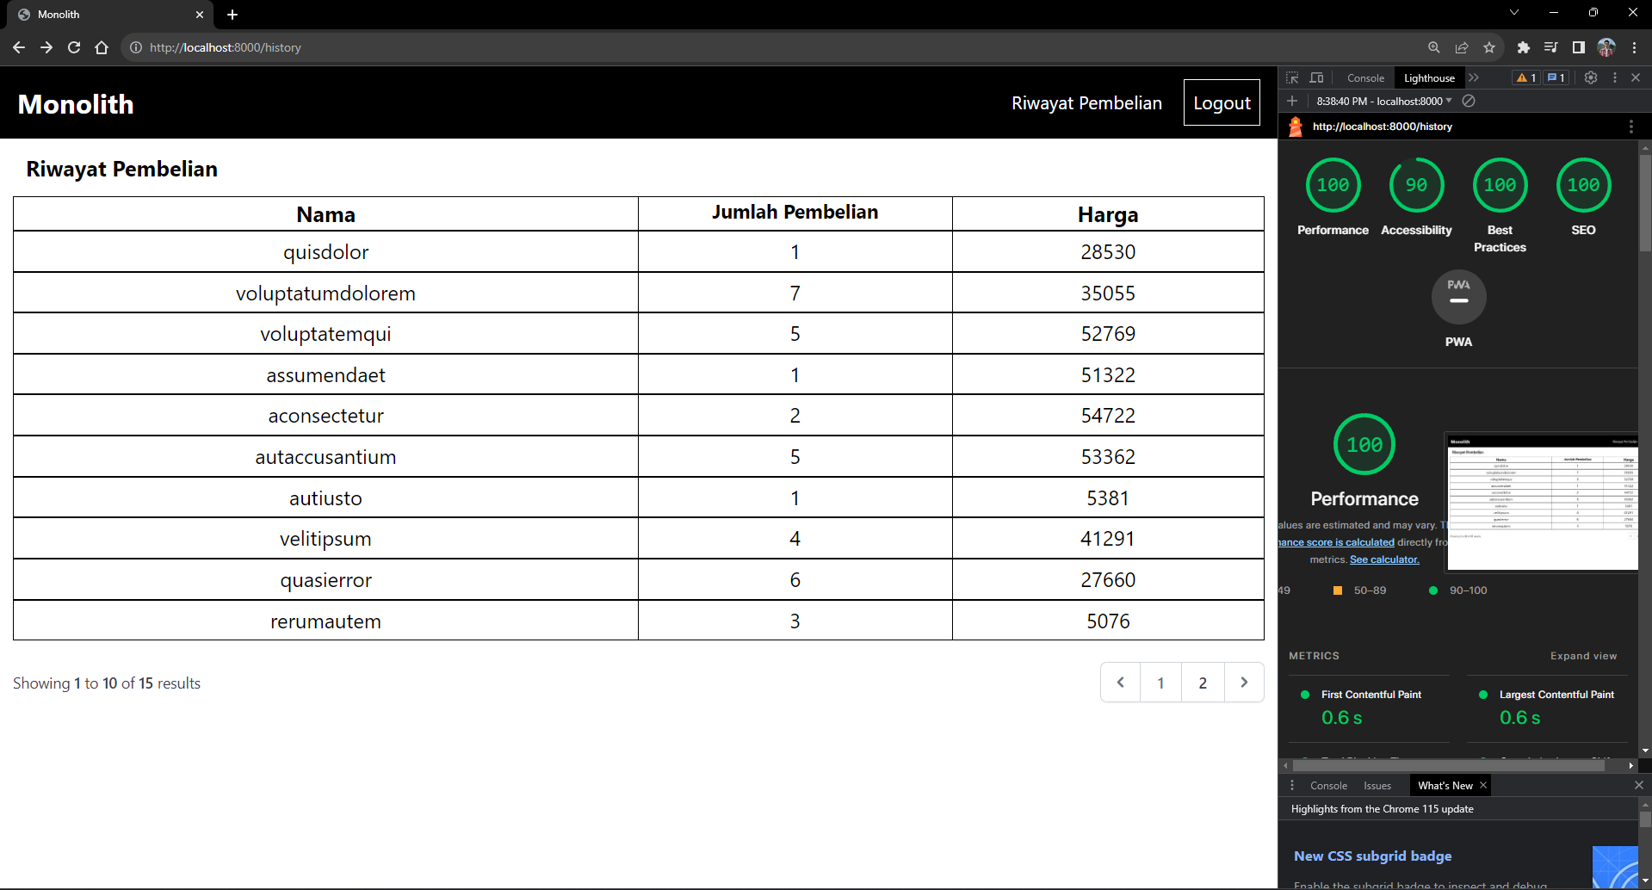Open the Lighthouse report selector dropdown
Viewport: 1652px width, 890px height.
(1384, 101)
